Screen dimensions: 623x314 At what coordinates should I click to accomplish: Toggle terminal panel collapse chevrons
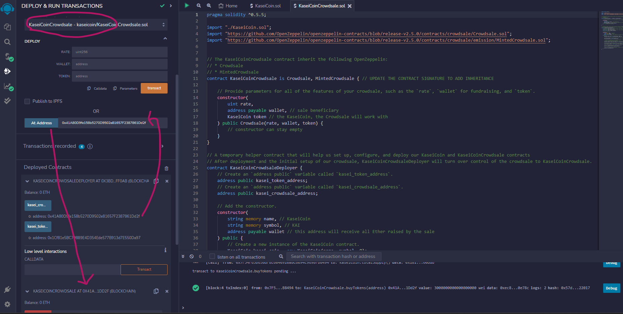tap(183, 256)
